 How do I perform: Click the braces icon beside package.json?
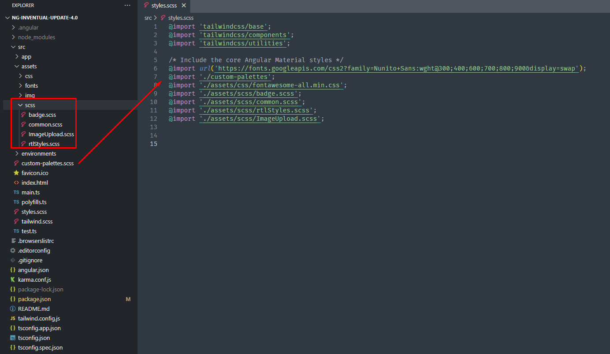(x=13, y=299)
